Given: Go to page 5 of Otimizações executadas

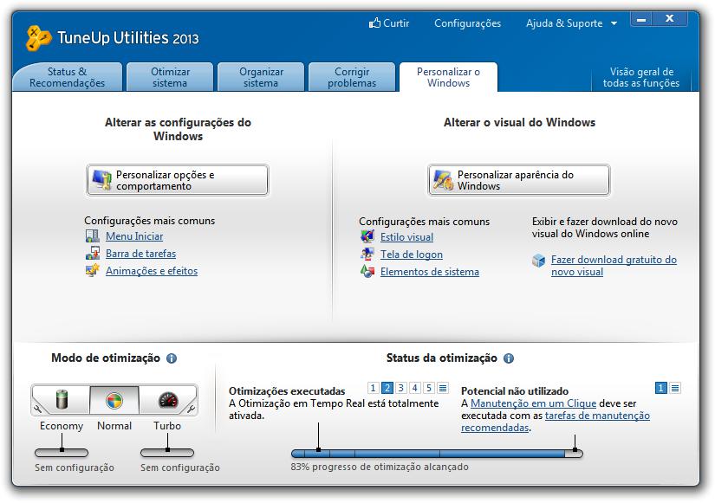Looking at the screenshot, I should tap(429, 388).
